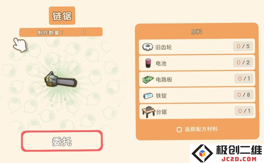
Task: Select the 铁锭 0/8 count badge
Action: (244, 95)
